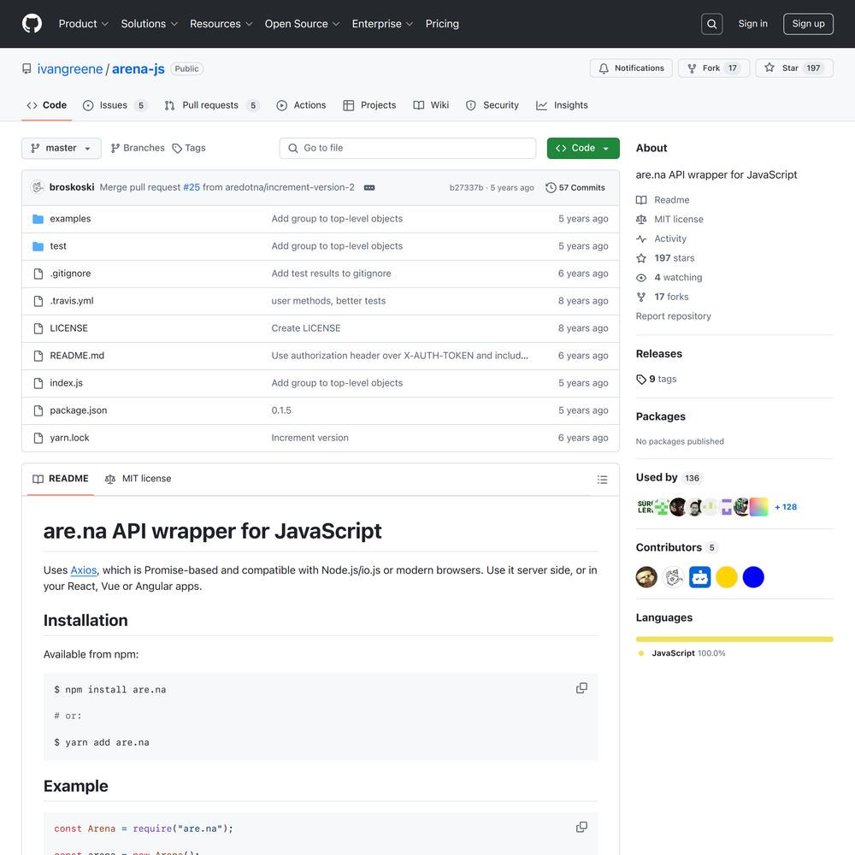Click the JavaScript language bar

[x=734, y=639]
